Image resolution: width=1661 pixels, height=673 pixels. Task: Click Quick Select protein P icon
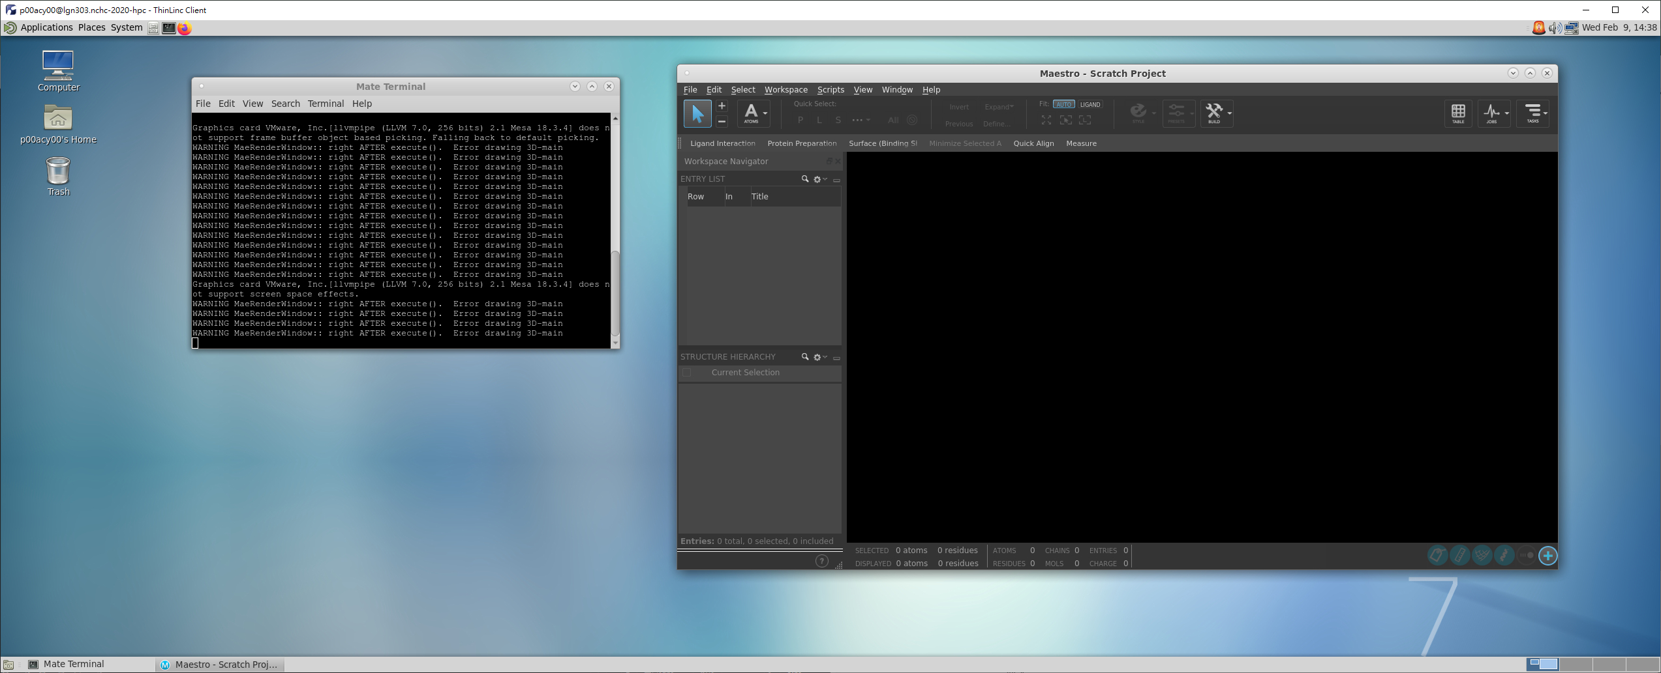click(800, 120)
